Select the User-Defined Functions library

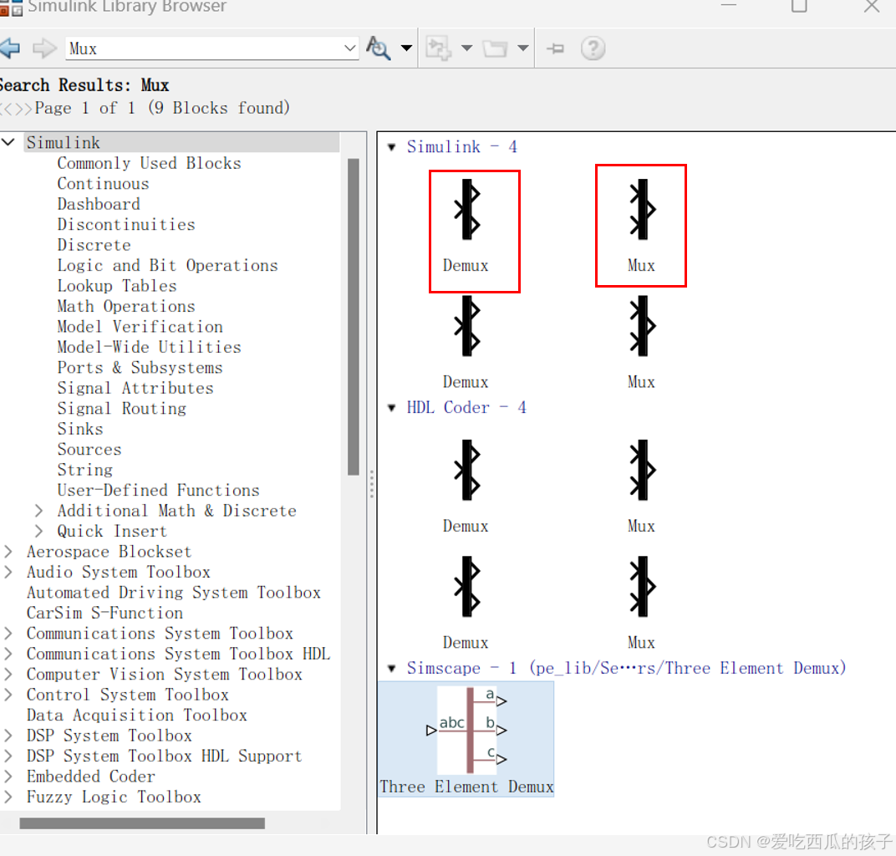tap(158, 491)
